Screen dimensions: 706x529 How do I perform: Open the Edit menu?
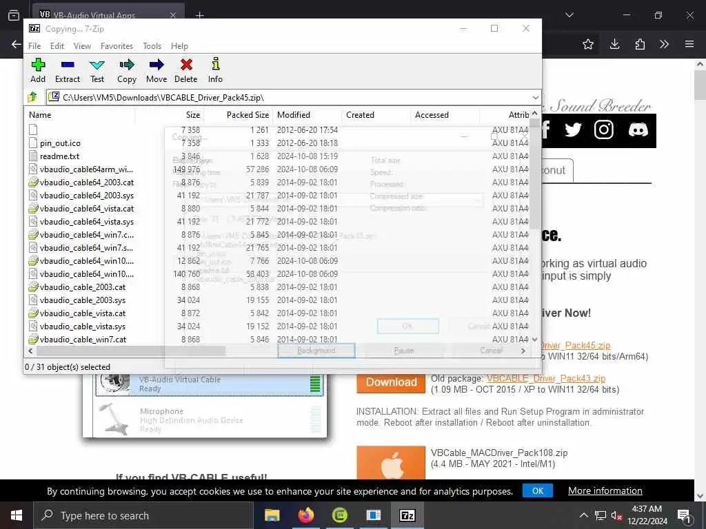pyautogui.click(x=57, y=46)
